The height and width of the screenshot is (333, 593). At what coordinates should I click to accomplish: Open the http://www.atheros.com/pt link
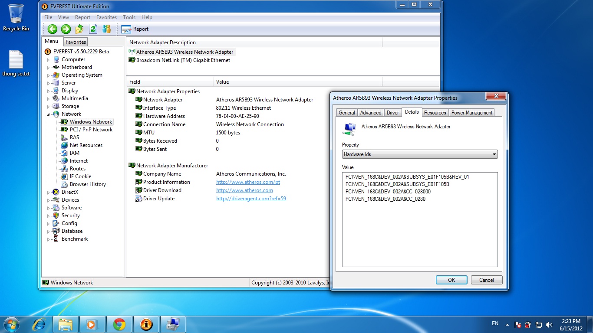tap(248, 182)
